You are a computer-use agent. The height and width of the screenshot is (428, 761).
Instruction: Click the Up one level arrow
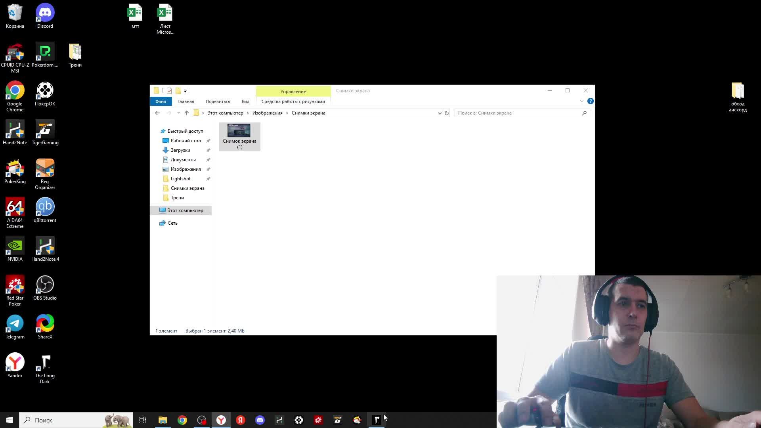[x=187, y=113]
